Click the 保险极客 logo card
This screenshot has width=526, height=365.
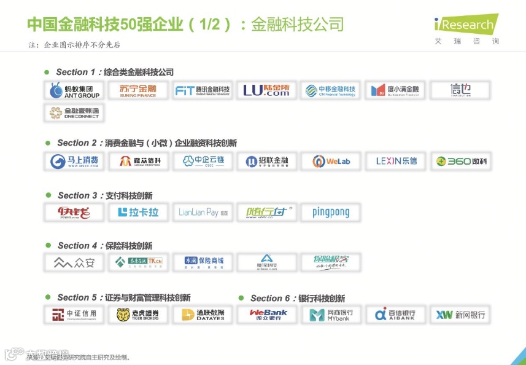point(331,262)
